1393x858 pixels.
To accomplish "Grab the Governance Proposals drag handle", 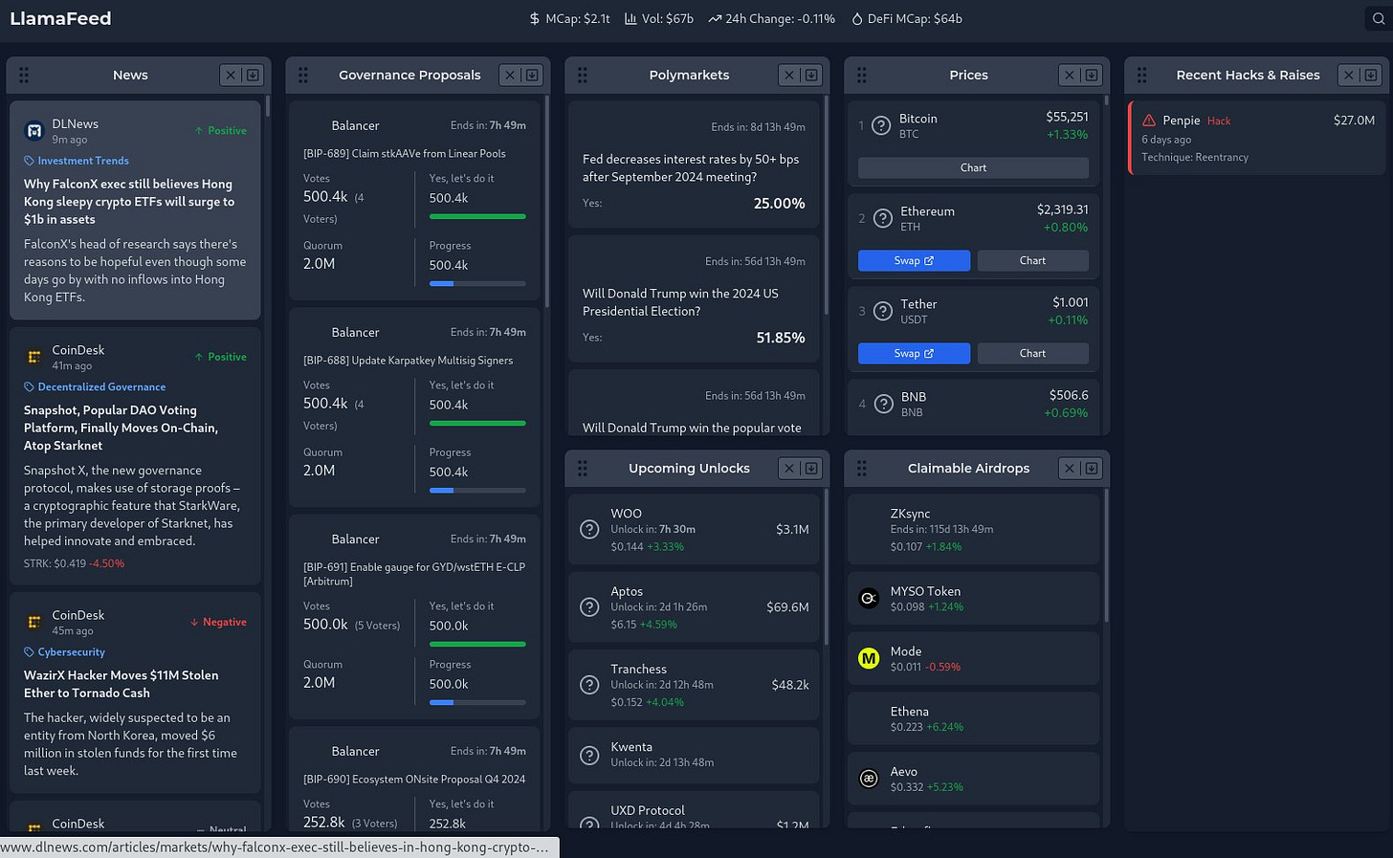I will point(303,75).
